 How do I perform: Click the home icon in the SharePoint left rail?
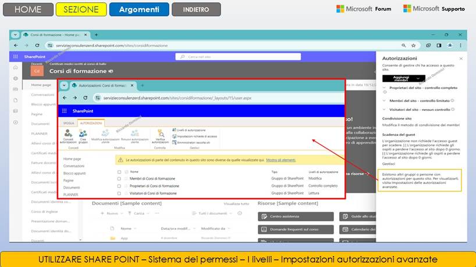16,67
